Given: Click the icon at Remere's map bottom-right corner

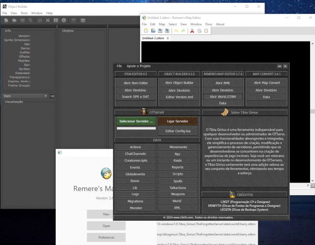Looking at the screenshot, I should (313, 185).
